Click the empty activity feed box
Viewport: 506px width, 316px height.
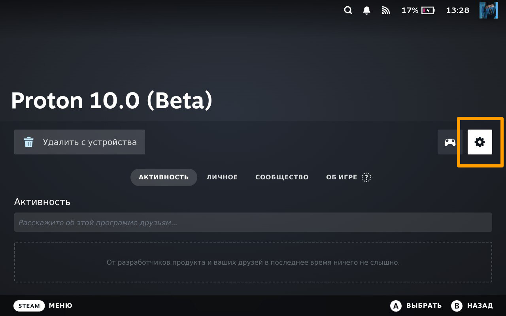coord(253,262)
